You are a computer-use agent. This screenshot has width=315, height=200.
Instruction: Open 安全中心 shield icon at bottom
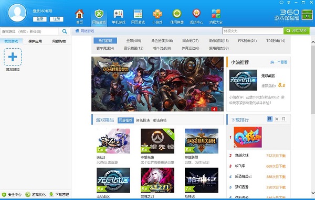click(4, 194)
